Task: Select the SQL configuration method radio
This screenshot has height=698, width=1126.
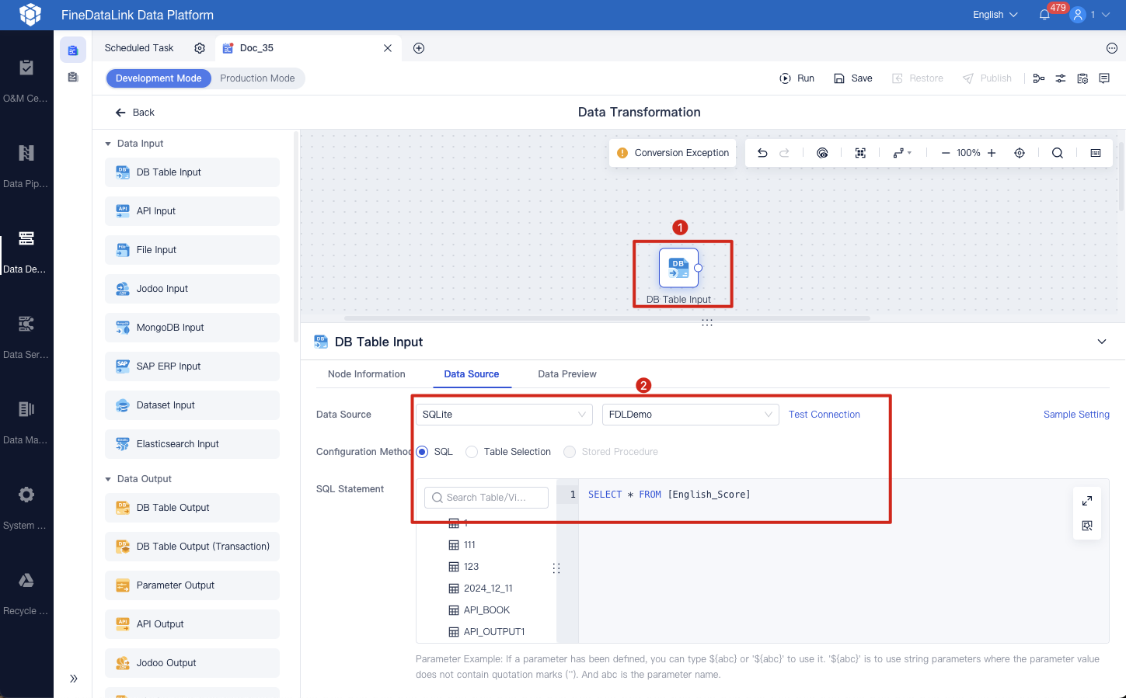Action: [422, 452]
